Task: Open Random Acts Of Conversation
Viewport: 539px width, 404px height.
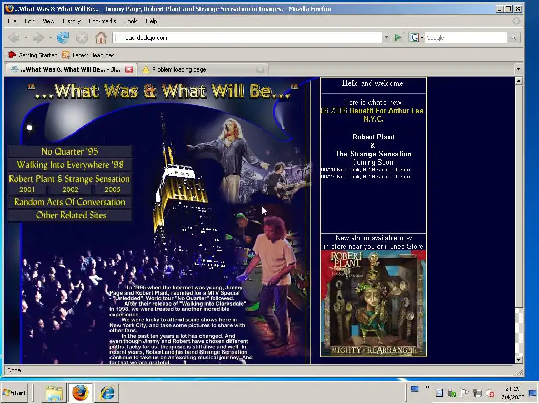Action: [70, 202]
